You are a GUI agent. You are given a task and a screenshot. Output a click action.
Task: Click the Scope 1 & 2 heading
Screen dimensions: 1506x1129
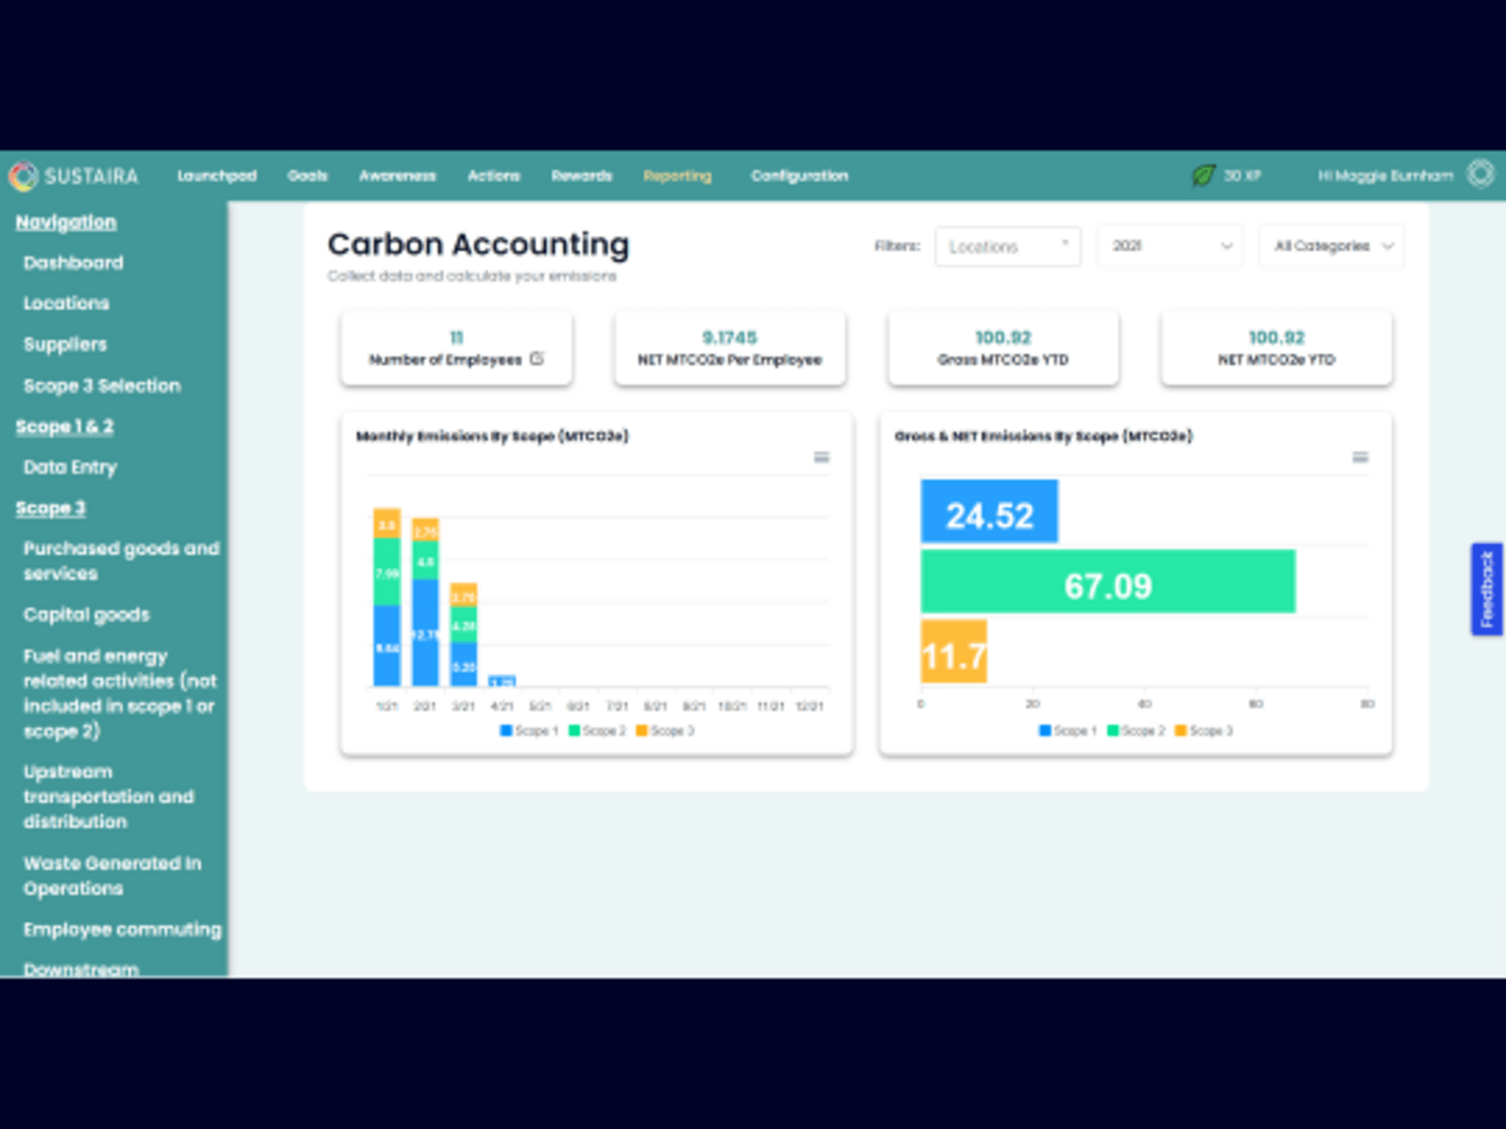click(65, 426)
